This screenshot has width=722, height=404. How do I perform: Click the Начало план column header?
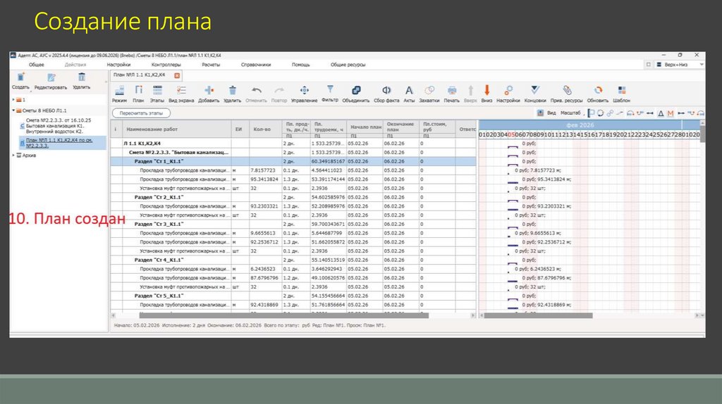[x=366, y=127]
